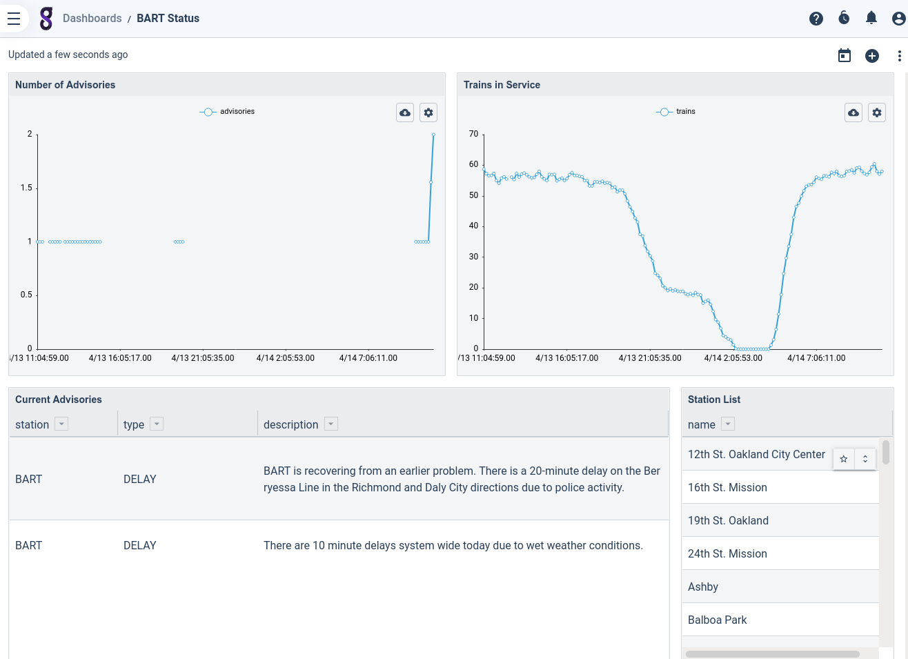Viewport: 908px width, 659px height.
Task: Expand the 12th St. Oakland row controls
Action: [x=865, y=459]
